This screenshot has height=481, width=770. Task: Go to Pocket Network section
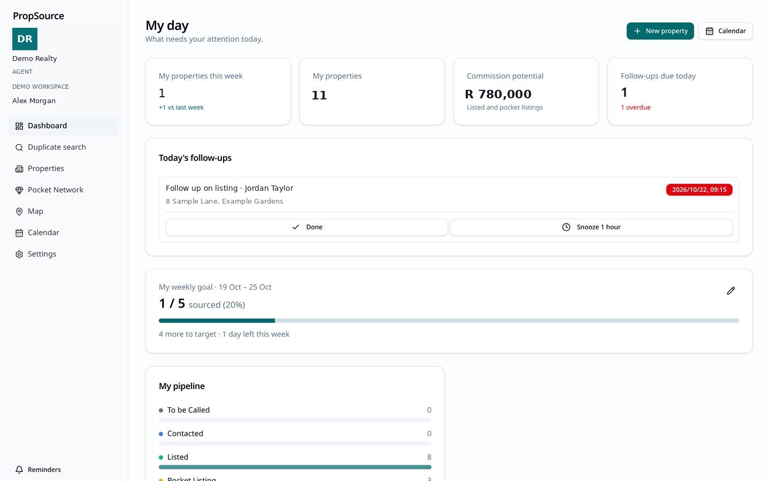coord(64,190)
